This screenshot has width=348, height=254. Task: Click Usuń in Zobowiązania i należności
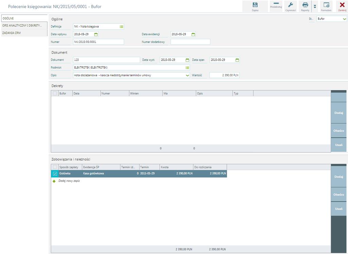coord(339,209)
